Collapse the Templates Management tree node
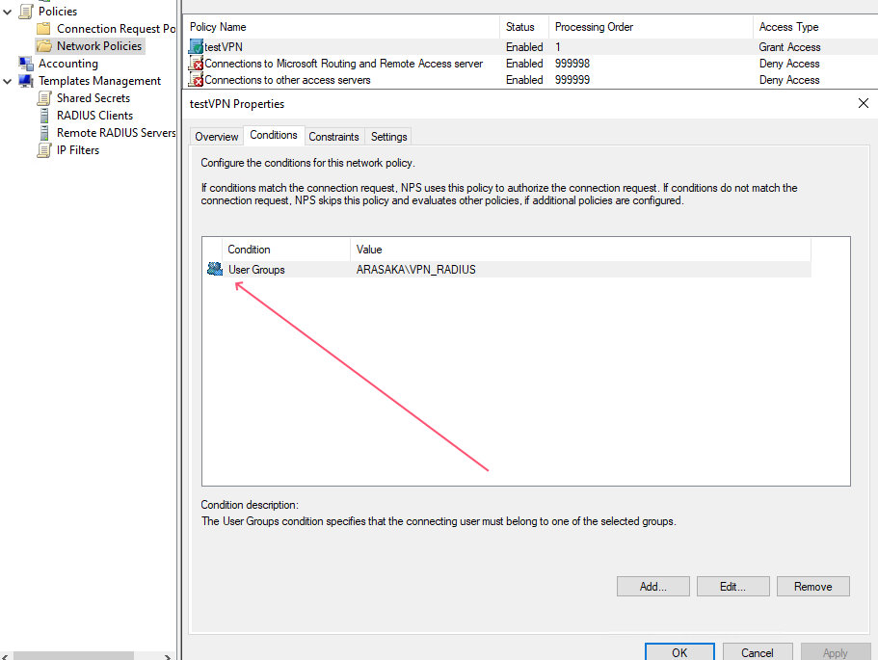 [8, 81]
